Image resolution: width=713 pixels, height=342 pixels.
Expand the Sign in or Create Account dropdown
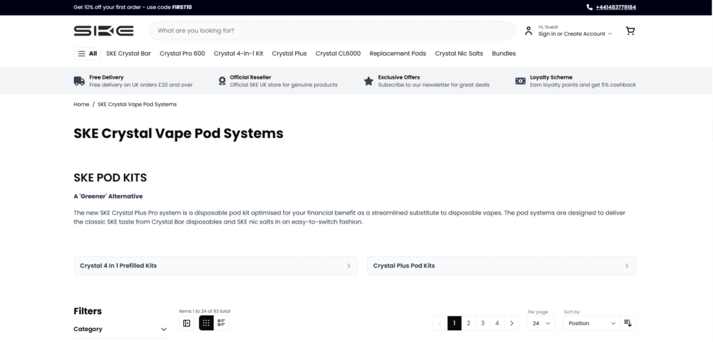(x=574, y=34)
